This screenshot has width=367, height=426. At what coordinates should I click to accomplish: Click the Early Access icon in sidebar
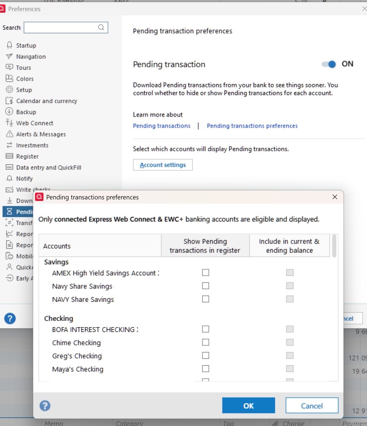click(x=9, y=278)
